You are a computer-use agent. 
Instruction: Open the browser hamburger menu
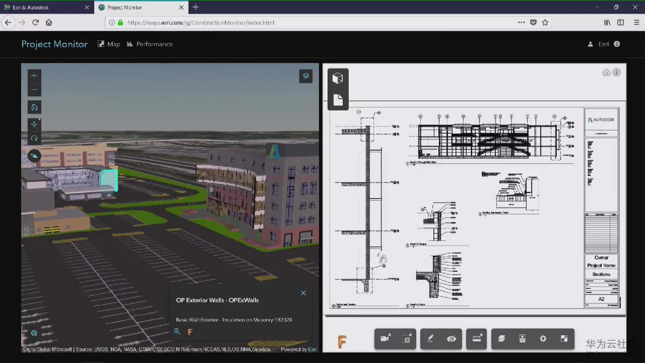637,23
